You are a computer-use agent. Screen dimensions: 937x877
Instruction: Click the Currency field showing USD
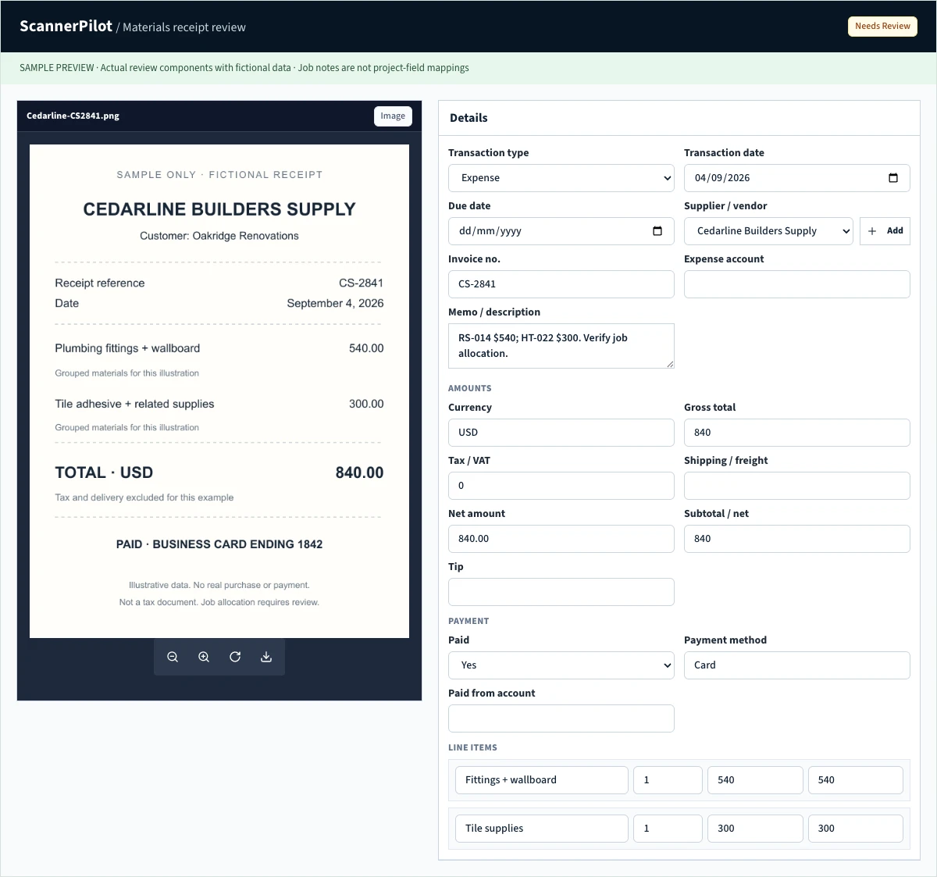[561, 433]
